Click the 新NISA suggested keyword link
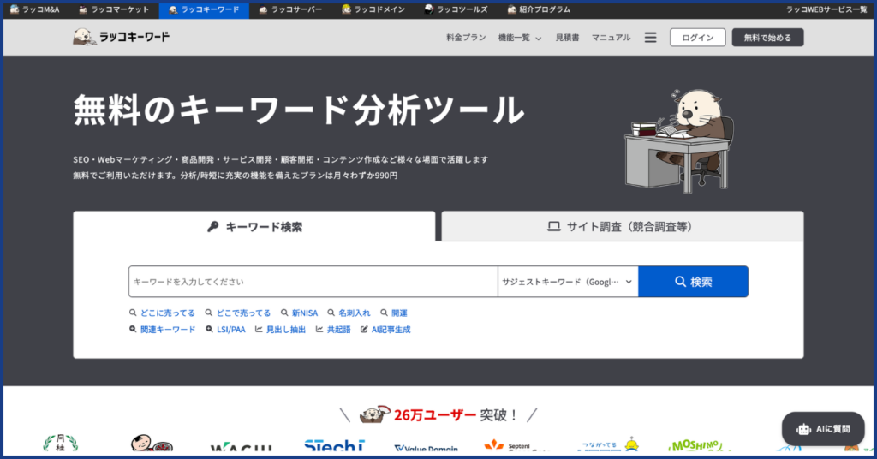The width and height of the screenshot is (877, 459). pyautogui.click(x=299, y=313)
